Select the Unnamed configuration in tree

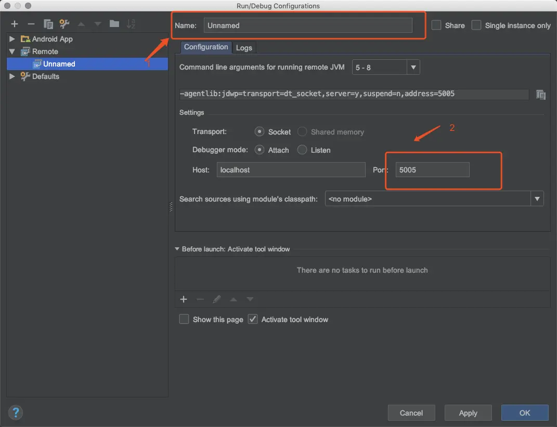click(x=87, y=64)
